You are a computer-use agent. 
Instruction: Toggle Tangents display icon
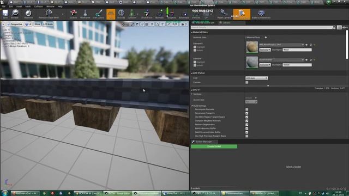[x=171, y=14]
